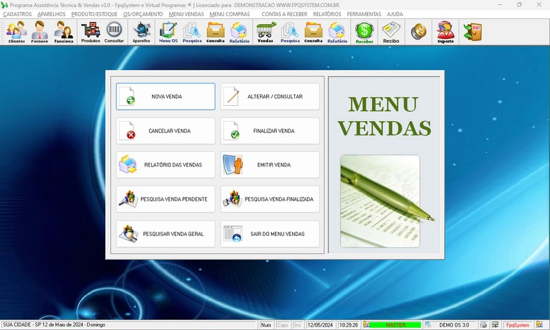550x330 pixels.
Task: Open the CADASTROS menu
Action: pos(17,14)
